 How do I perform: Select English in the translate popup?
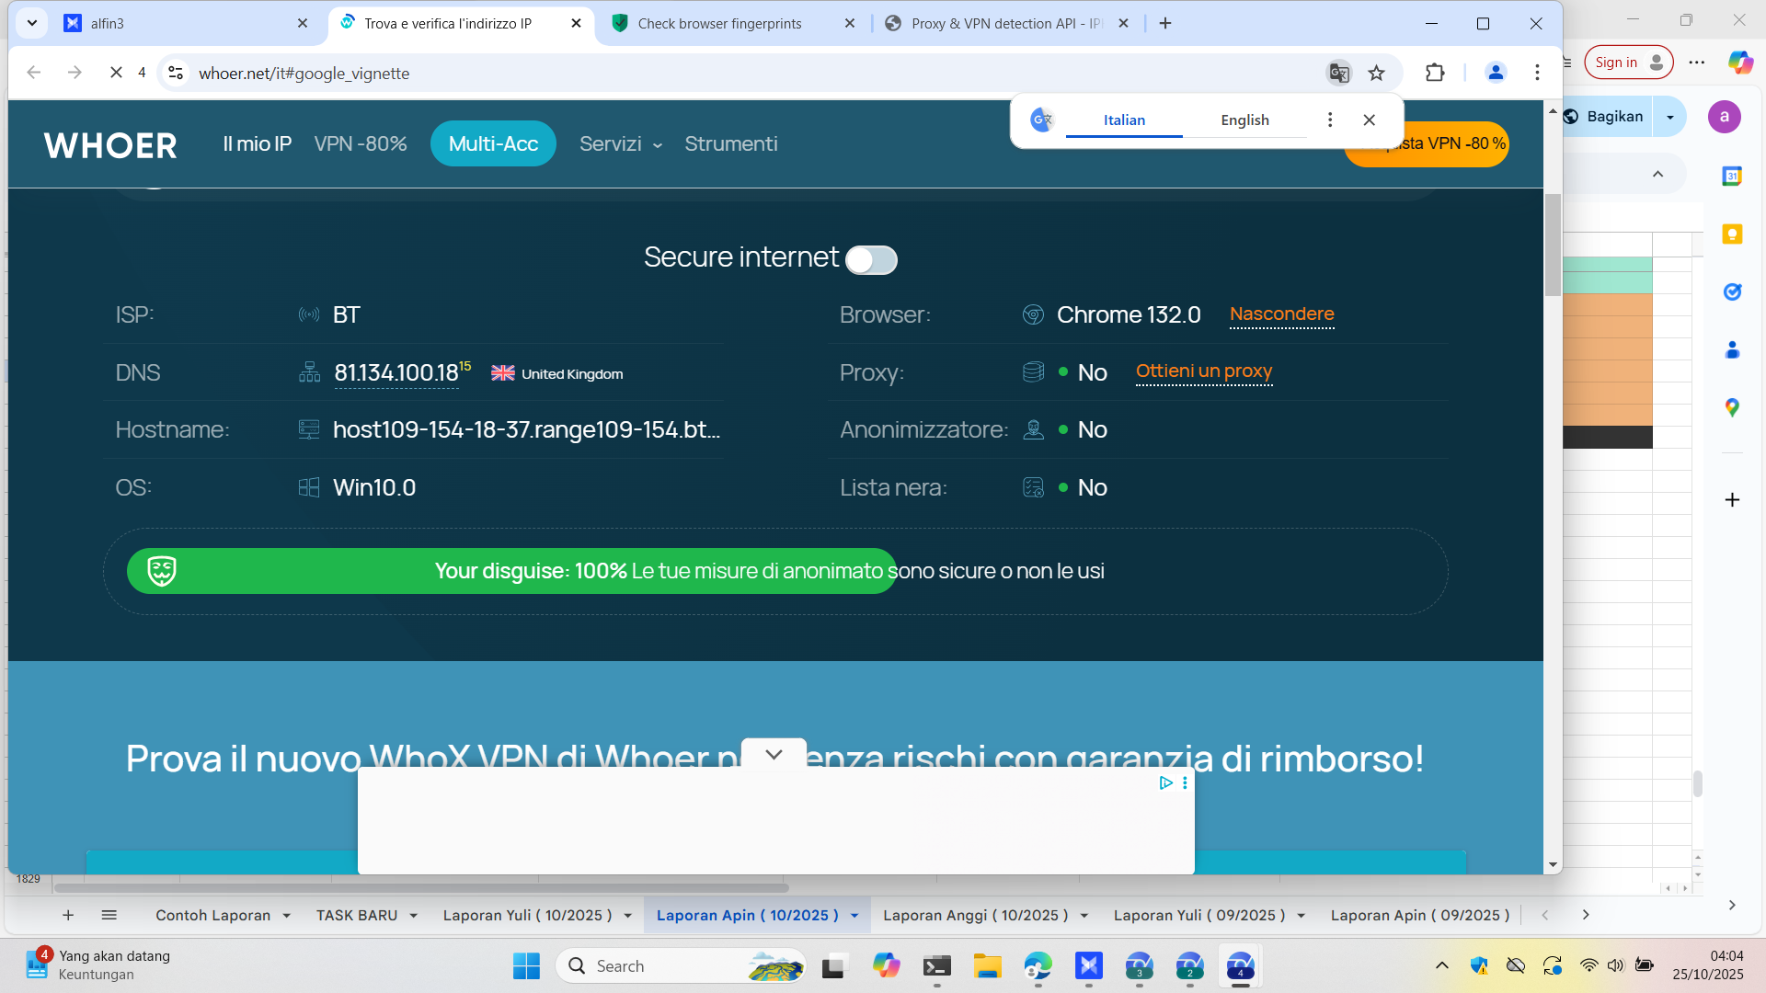coord(1244,120)
